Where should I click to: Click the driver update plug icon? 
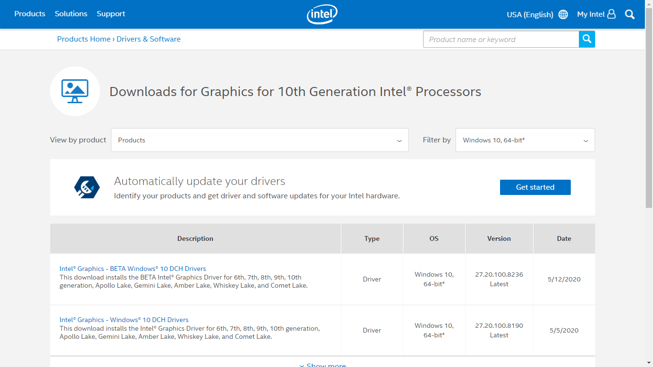point(87,187)
